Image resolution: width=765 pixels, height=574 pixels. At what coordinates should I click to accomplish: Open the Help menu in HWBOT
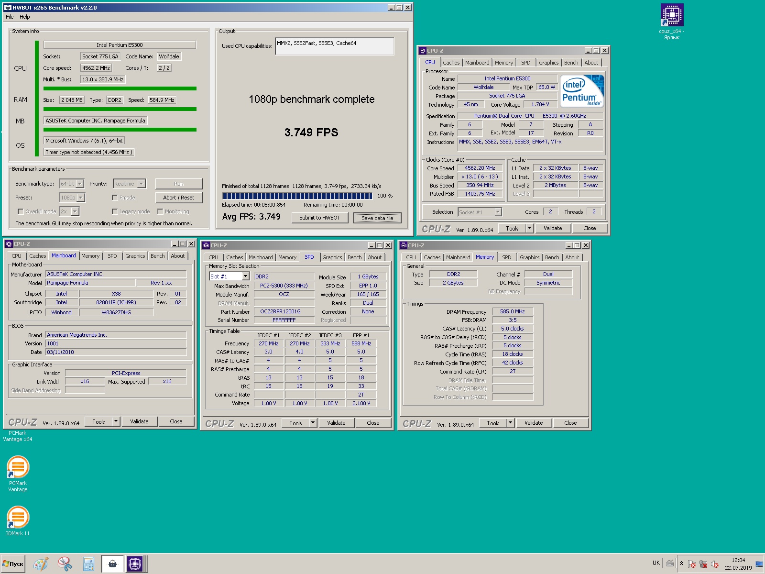[24, 17]
